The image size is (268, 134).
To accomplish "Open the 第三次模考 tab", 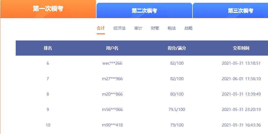I will pos(231,11).
